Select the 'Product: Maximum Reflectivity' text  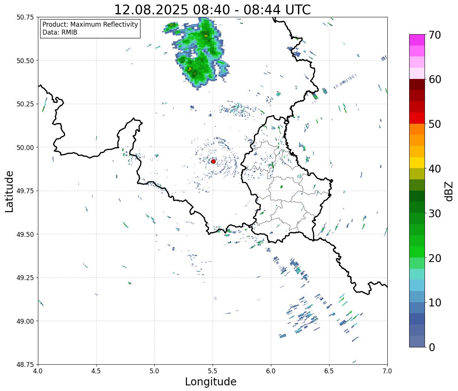coord(90,24)
